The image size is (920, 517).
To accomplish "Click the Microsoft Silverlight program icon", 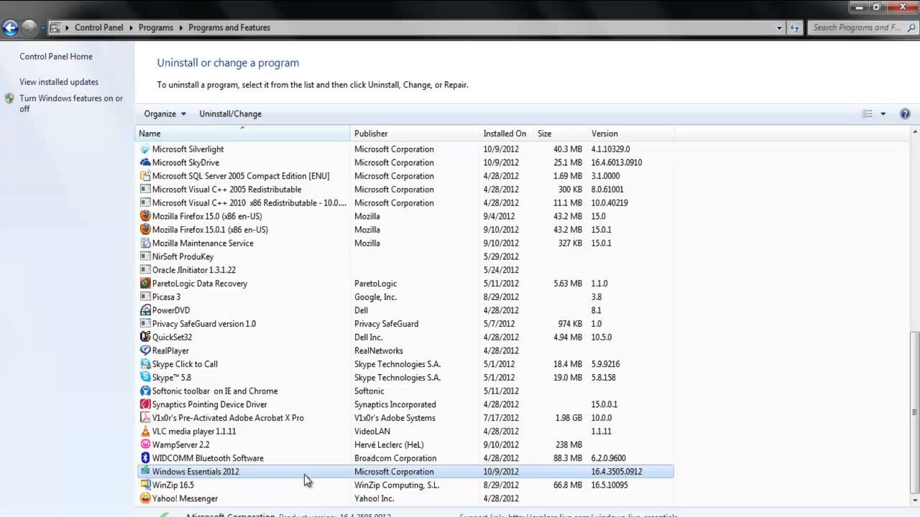I will tap(145, 149).
